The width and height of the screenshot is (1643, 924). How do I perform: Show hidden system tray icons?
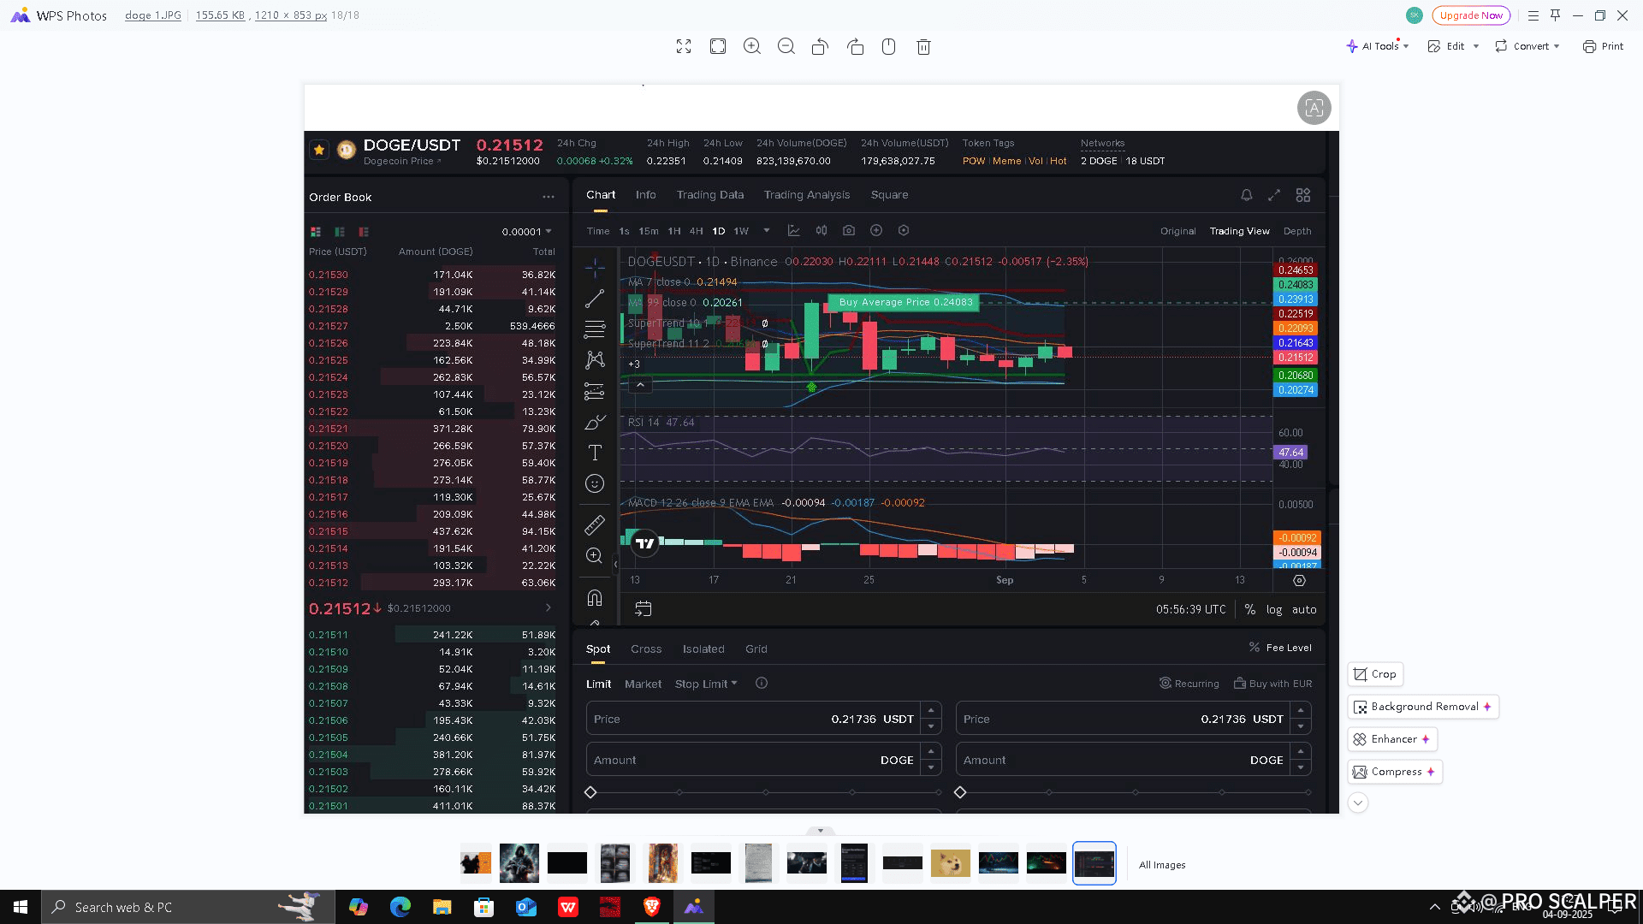point(1435,907)
